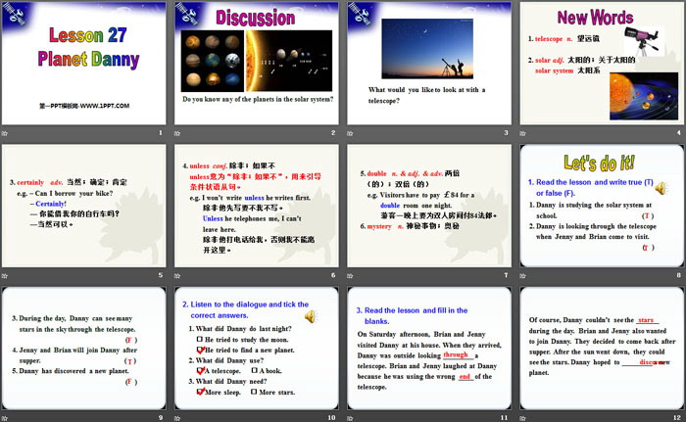Click the speaker audio icon on Listen to the dialogue slide
686x422 pixels.
click(x=311, y=316)
